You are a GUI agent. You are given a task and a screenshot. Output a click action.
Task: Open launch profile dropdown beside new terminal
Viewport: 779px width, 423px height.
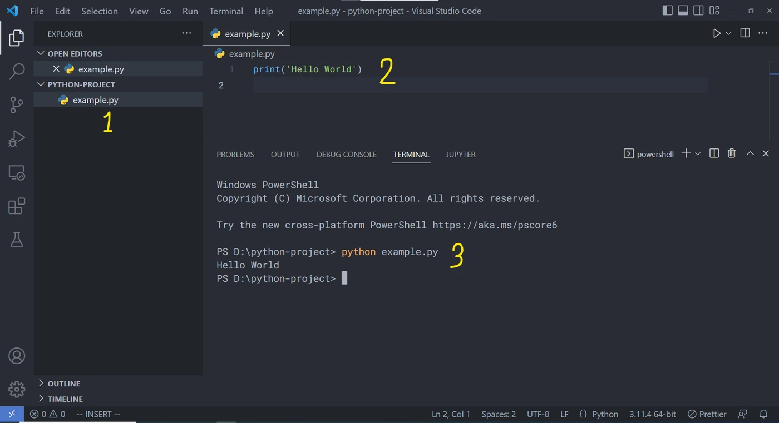click(698, 153)
